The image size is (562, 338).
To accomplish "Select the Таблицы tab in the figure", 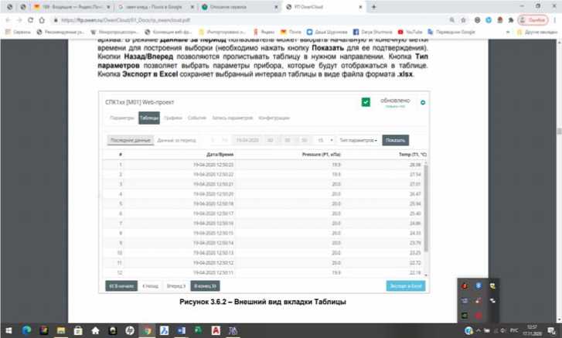I will pos(149,118).
